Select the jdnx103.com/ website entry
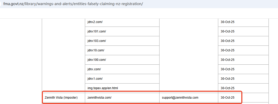 pos(97,41)
